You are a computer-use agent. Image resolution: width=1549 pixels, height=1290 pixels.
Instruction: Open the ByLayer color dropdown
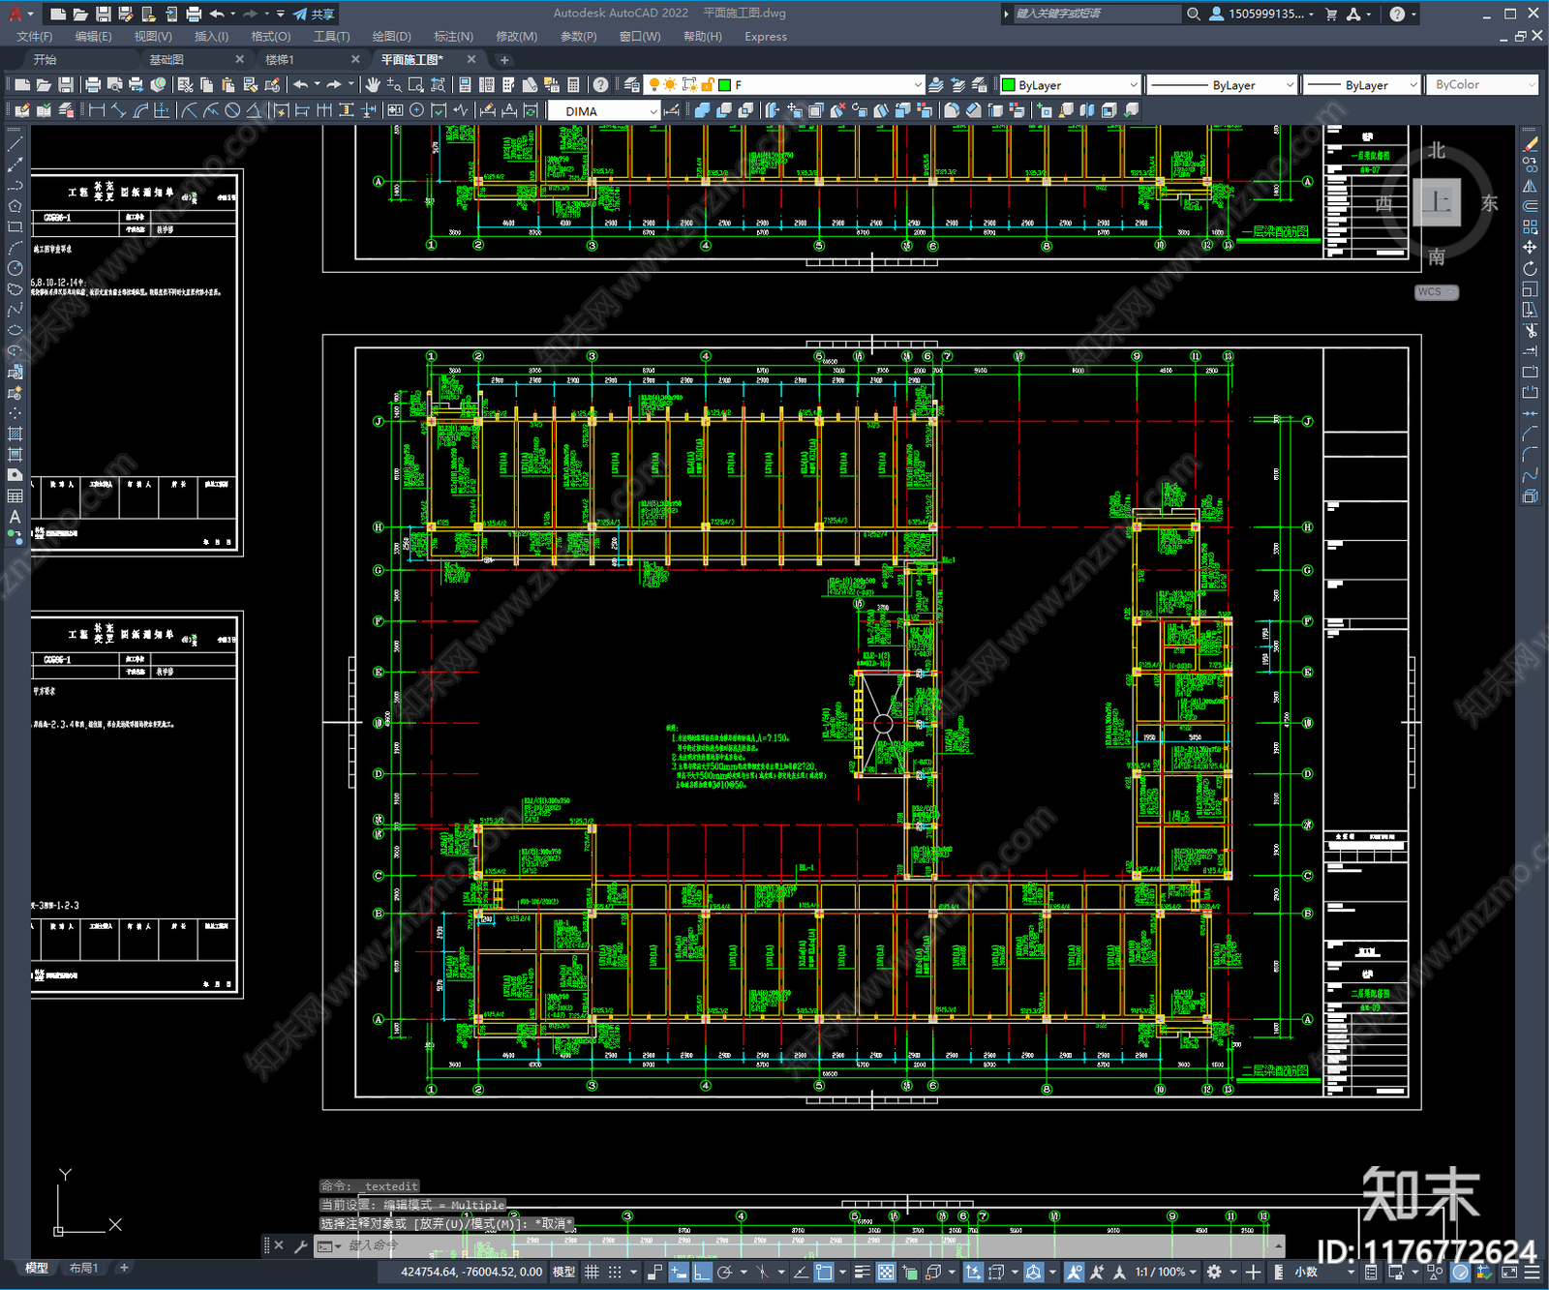(x=1069, y=85)
